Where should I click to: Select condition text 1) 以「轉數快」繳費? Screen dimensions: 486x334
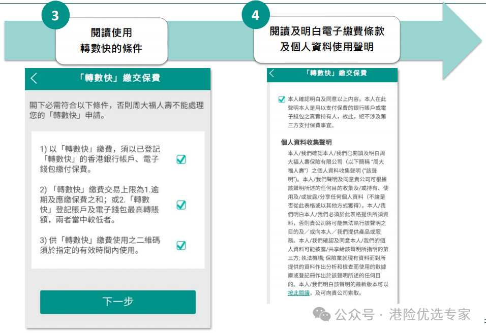pyautogui.click(x=100, y=159)
